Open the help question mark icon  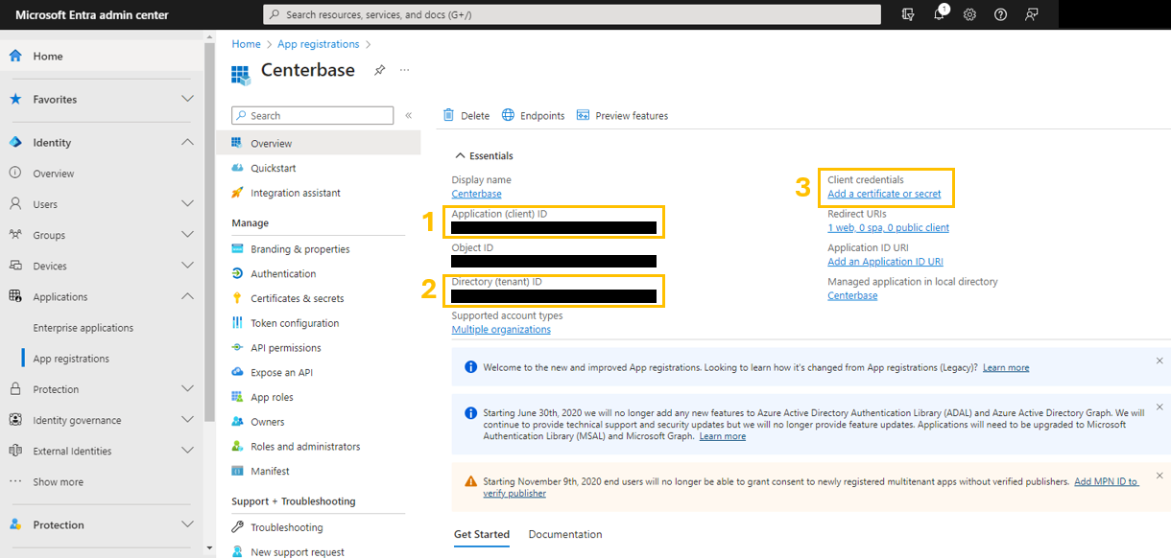pyautogui.click(x=1001, y=14)
